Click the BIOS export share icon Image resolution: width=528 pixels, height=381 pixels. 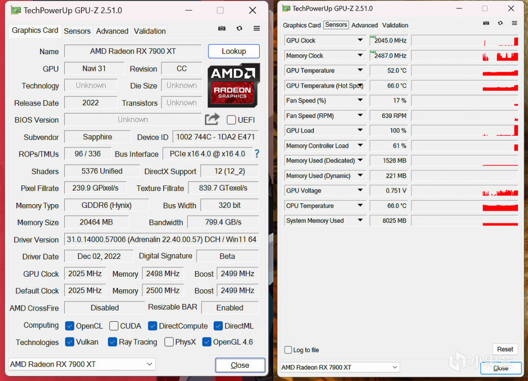(x=212, y=119)
